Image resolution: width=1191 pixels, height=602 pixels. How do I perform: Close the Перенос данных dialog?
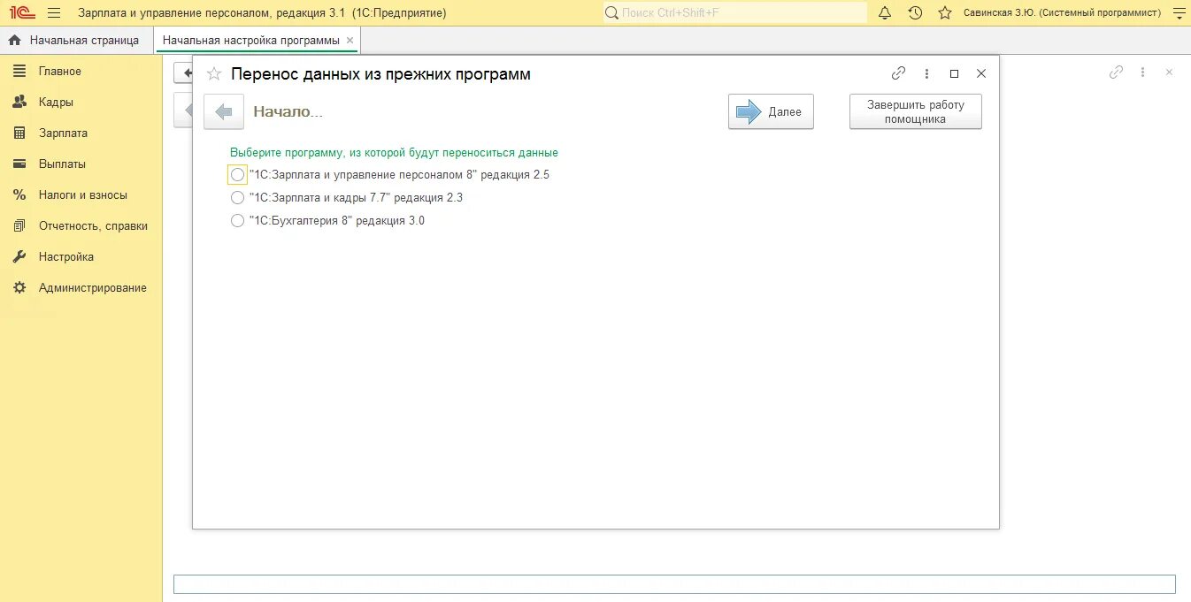point(980,73)
